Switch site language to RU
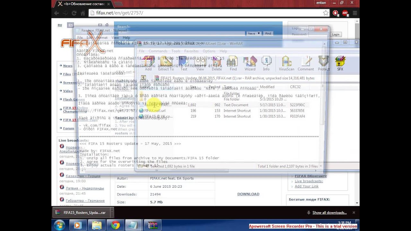 (60, 25)
